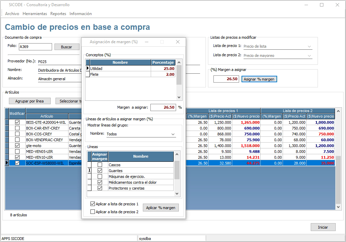Image resolution: width=346 pixels, height=242 pixels.
Task: Click the Líneas list vertical scrollbar thumb
Action: point(177,170)
